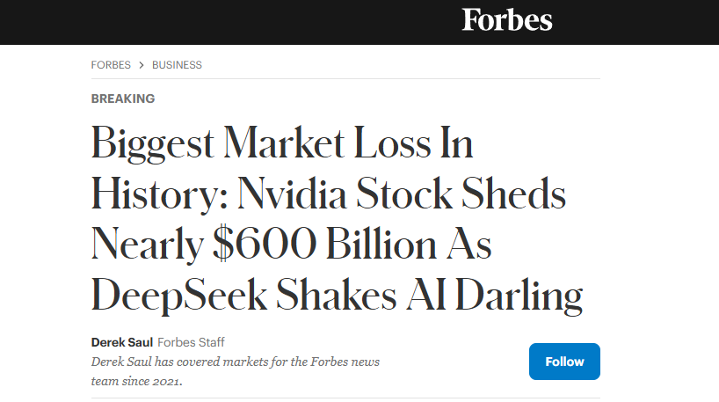Image resolution: width=719 pixels, height=402 pixels.
Task: Click the breadcrumb chevron separator
Action: 142,65
